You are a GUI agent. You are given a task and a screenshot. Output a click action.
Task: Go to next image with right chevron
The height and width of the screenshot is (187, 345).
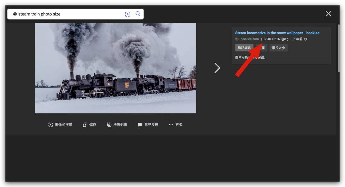tap(217, 68)
